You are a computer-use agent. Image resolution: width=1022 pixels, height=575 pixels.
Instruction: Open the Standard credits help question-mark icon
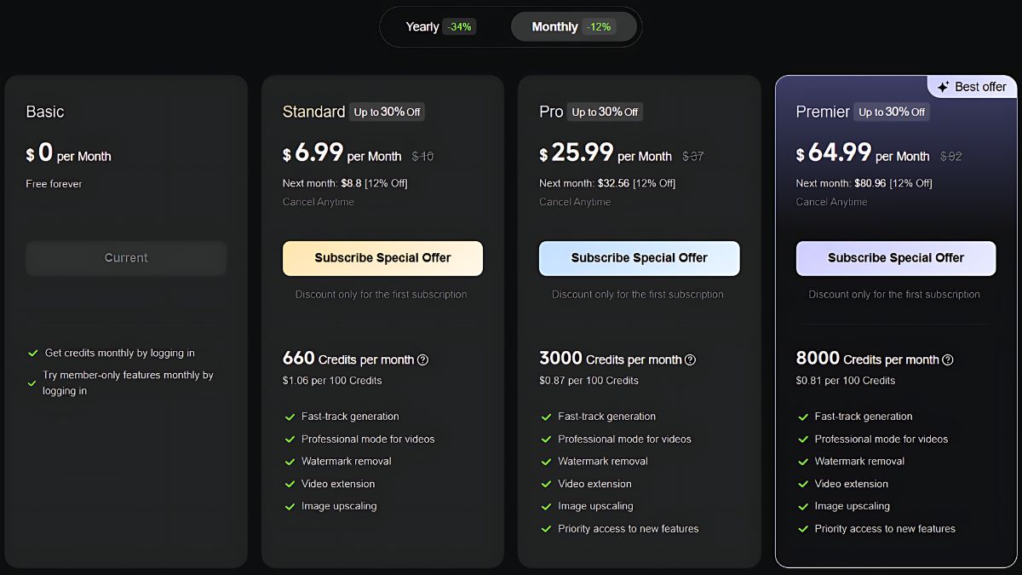coord(422,359)
